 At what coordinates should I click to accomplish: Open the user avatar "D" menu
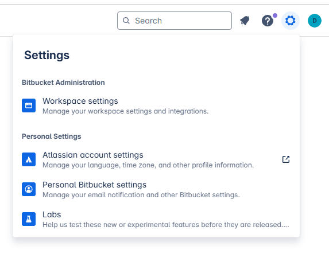coord(314,21)
